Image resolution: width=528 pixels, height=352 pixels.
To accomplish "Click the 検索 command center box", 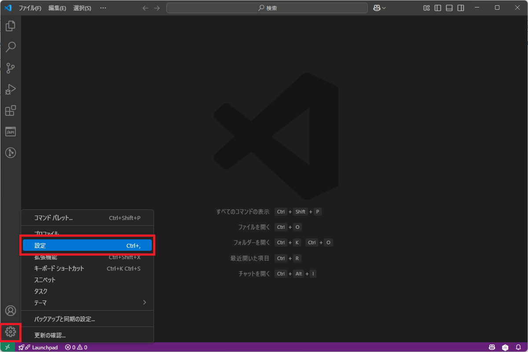I will coord(267,8).
